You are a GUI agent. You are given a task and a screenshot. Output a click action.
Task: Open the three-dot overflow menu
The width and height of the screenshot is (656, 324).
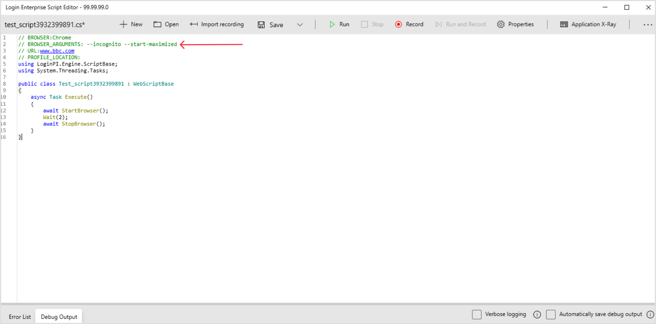(x=648, y=25)
